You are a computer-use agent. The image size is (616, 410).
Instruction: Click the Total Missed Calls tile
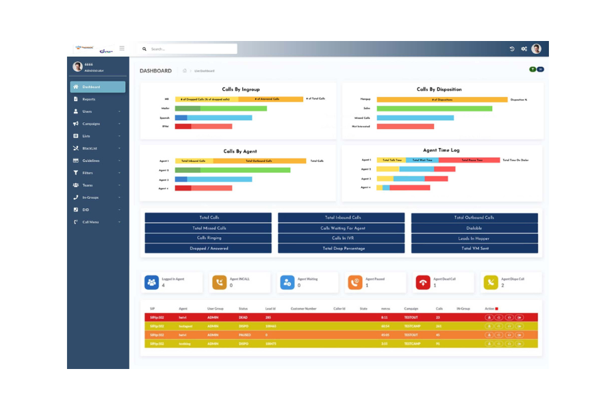pyautogui.click(x=209, y=228)
